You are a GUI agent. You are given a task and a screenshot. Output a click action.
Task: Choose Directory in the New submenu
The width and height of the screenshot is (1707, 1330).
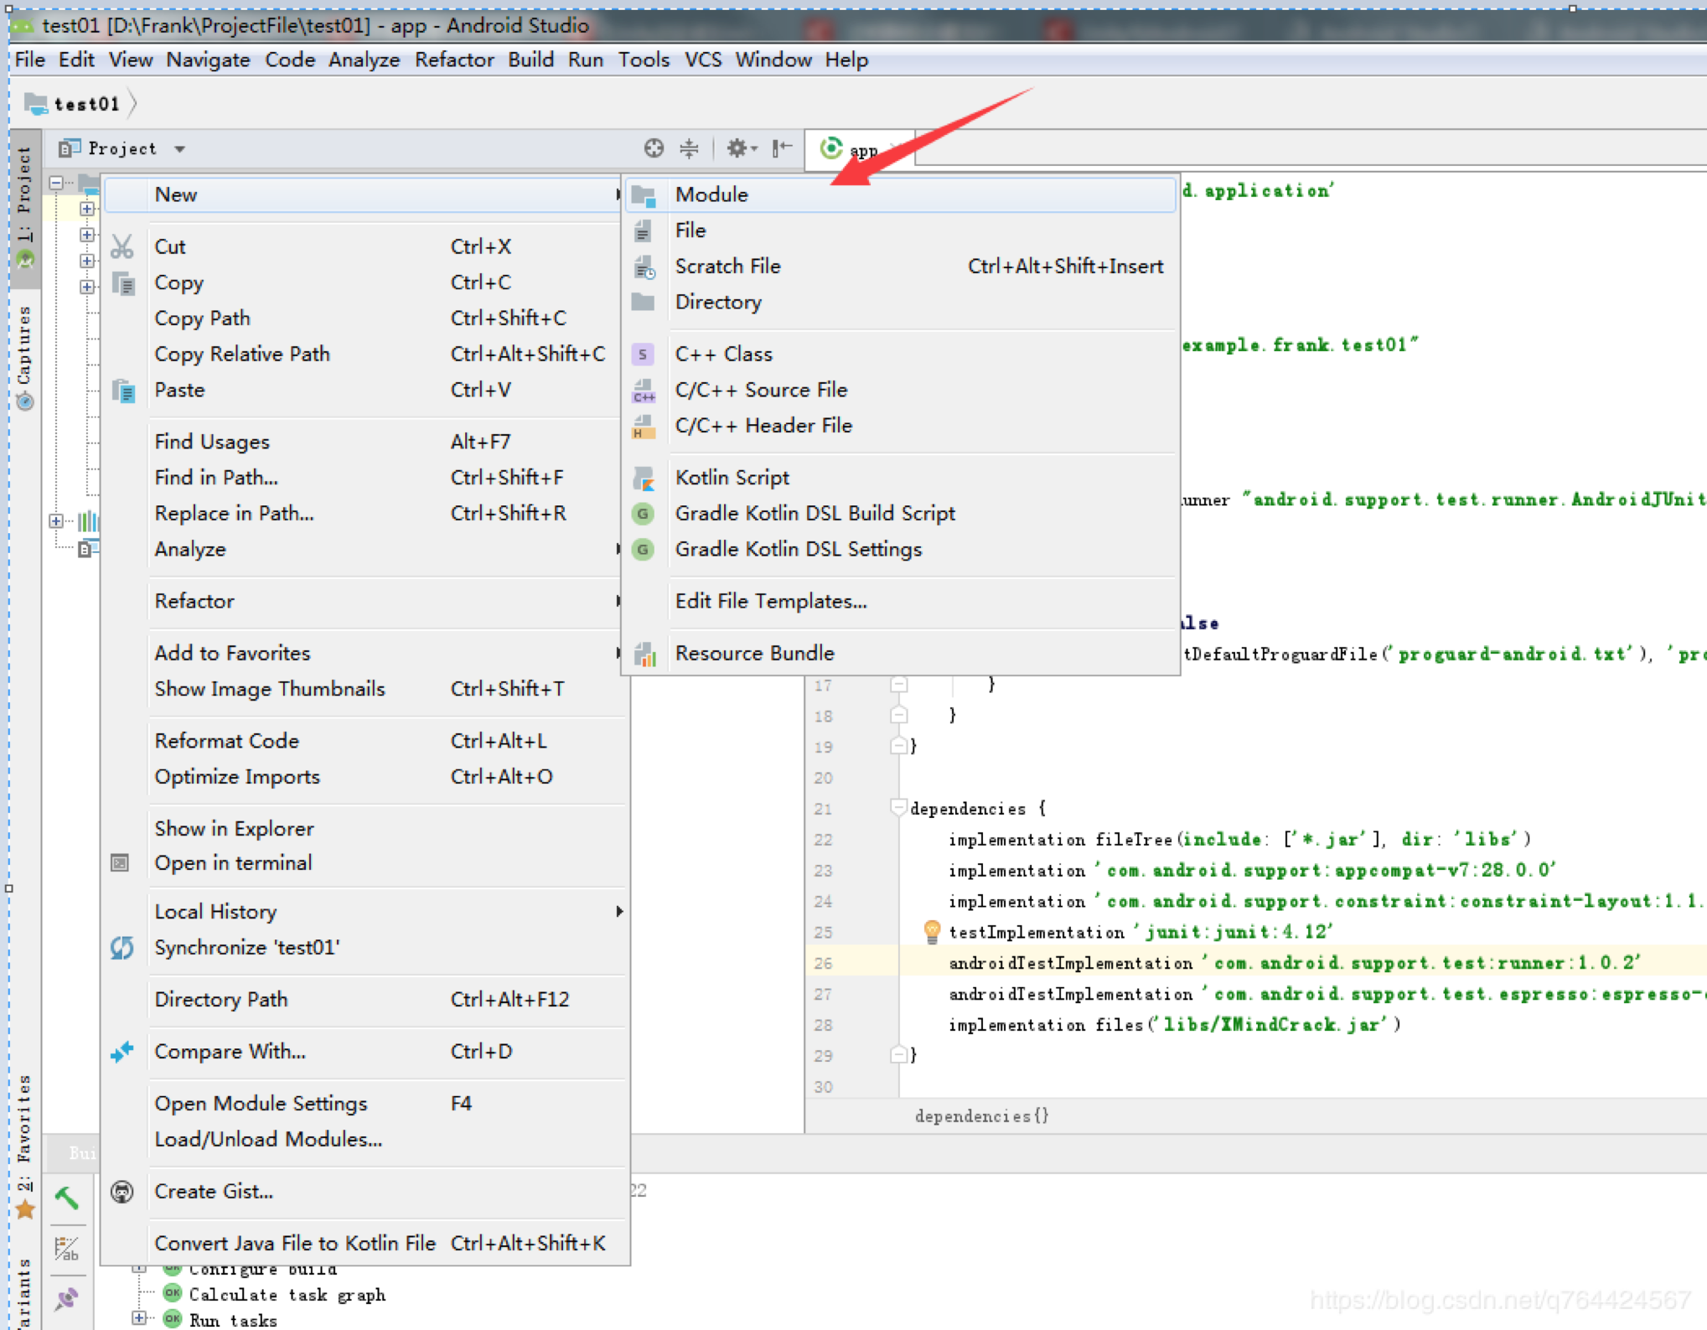[x=900, y=303]
